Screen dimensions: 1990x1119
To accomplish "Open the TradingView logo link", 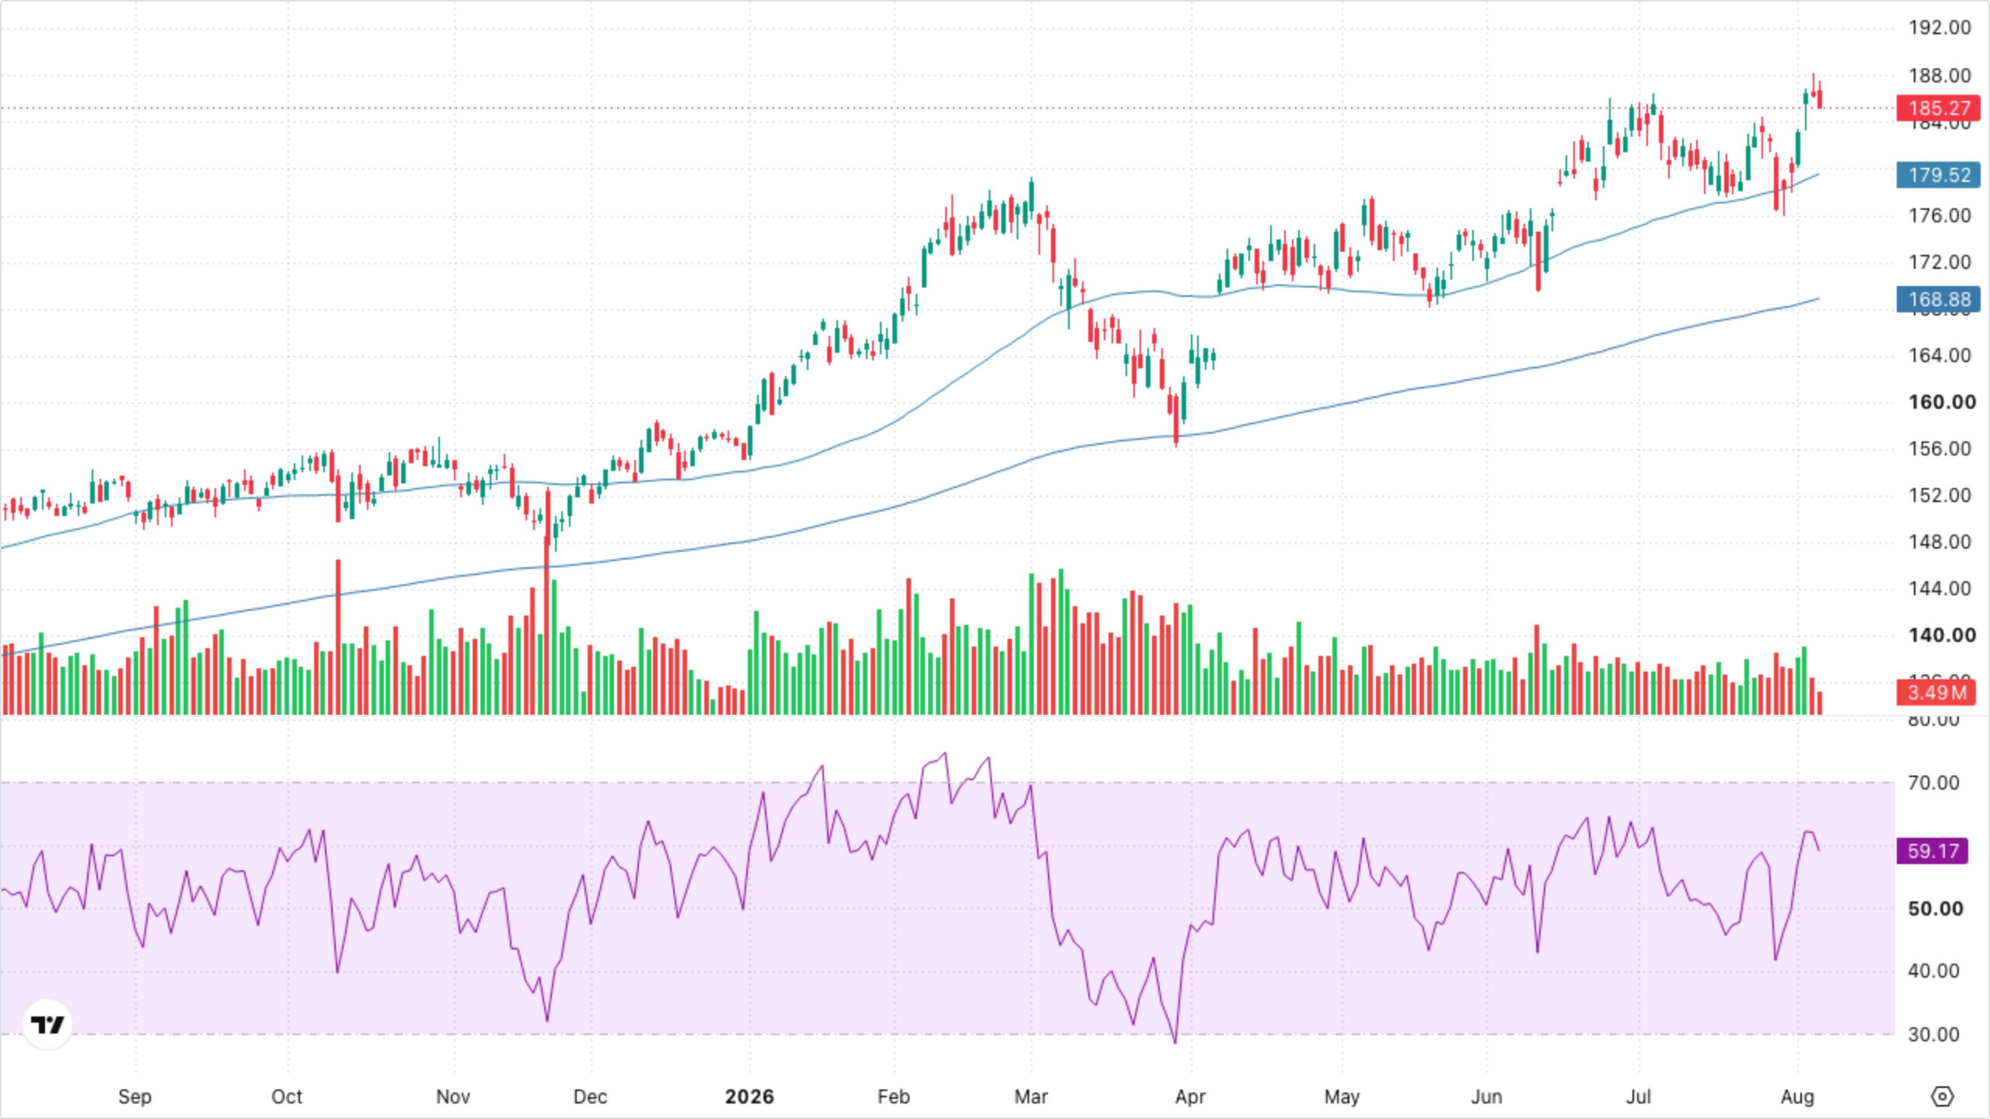I will click(x=47, y=1024).
